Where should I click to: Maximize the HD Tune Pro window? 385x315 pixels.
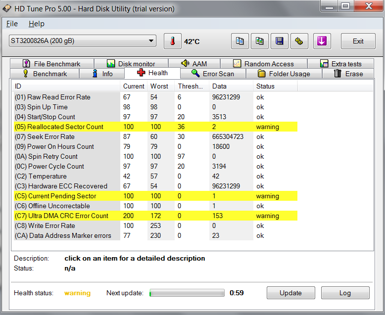(345, 6)
